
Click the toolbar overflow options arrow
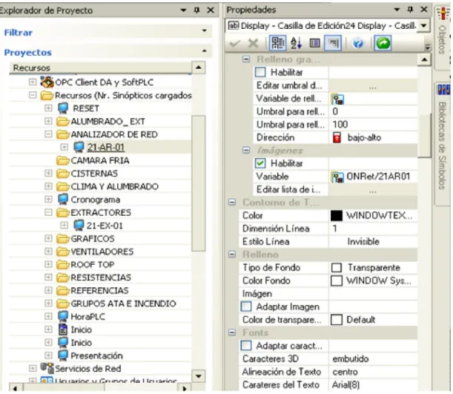click(x=428, y=47)
